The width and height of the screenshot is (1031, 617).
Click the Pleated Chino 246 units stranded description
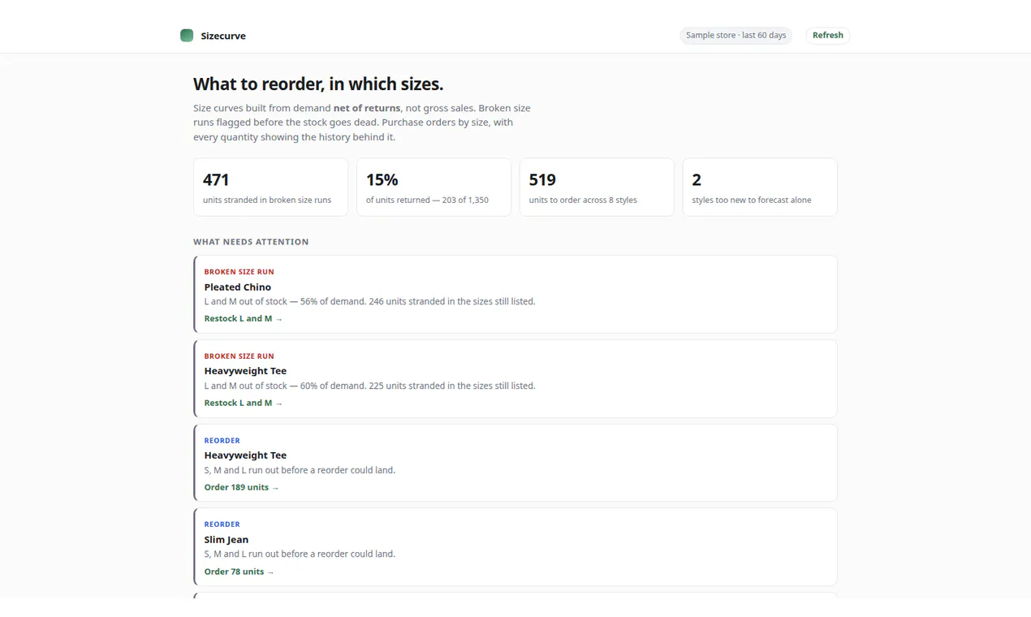point(370,302)
